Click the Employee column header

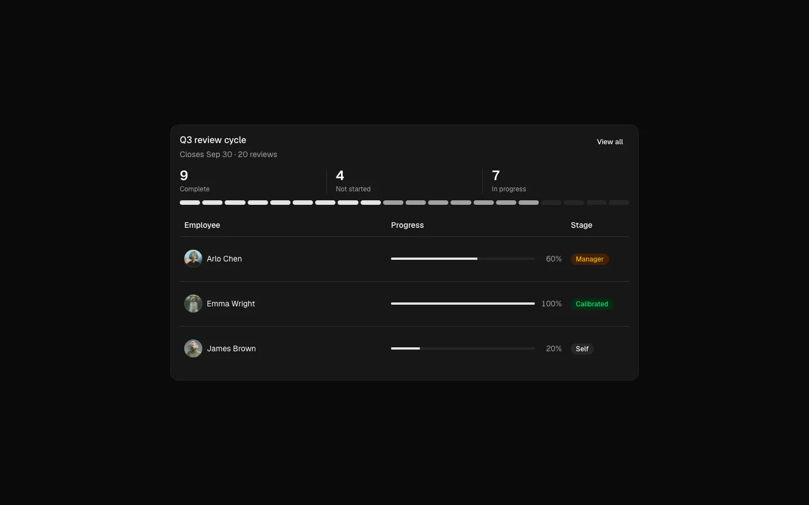click(202, 225)
